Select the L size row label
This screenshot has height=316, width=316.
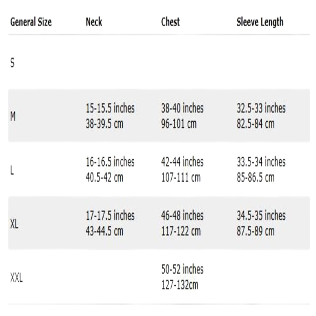point(12,170)
